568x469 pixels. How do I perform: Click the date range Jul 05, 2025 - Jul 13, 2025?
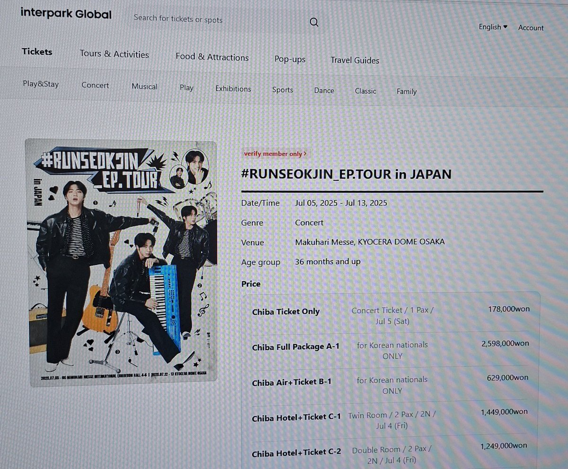(x=341, y=203)
